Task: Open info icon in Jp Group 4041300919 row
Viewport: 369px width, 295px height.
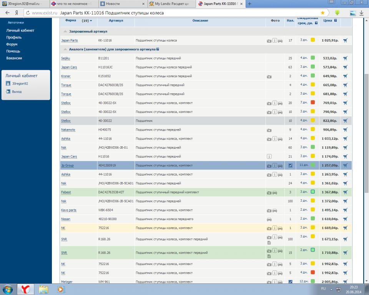Action: pos(274,166)
